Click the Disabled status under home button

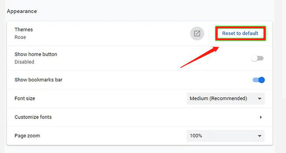[x=24, y=62]
